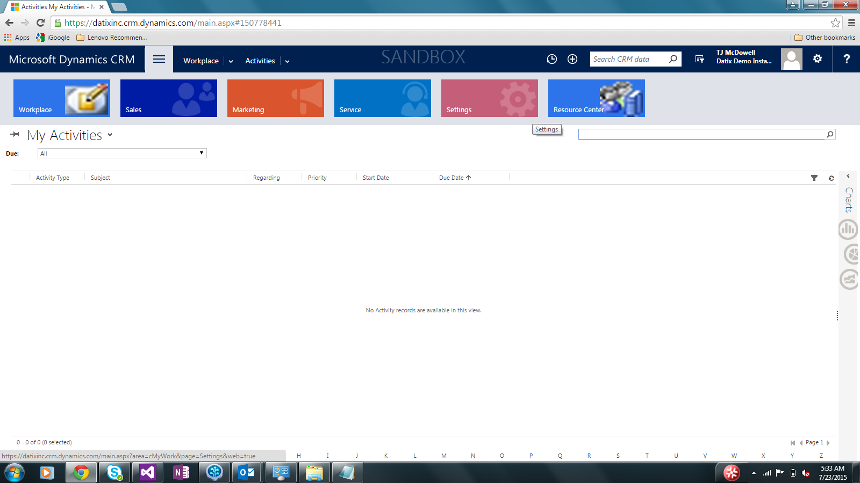Open Outlook from taskbar
The image size is (860, 483).
[x=247, y=473]
